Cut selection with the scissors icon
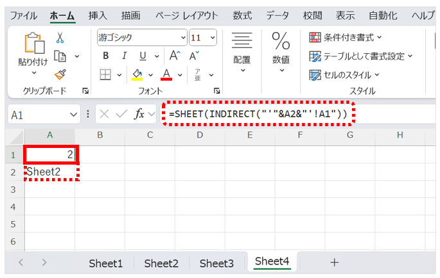The width and height of the screenshot is (440, 278). [x=60, y=38]
